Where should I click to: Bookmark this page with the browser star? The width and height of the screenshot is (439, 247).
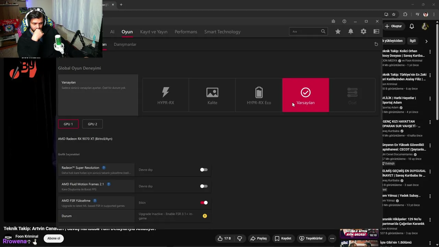pos(394,14)
